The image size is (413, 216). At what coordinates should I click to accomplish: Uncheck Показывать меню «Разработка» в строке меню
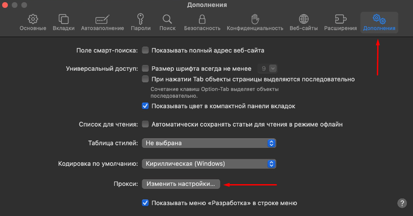[x=145, y=203]
